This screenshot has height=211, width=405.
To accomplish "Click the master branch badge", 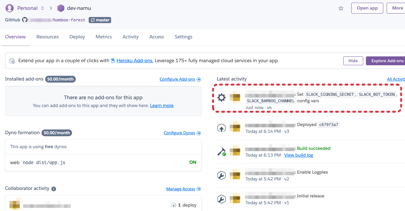I will click(x=100, y=20).
